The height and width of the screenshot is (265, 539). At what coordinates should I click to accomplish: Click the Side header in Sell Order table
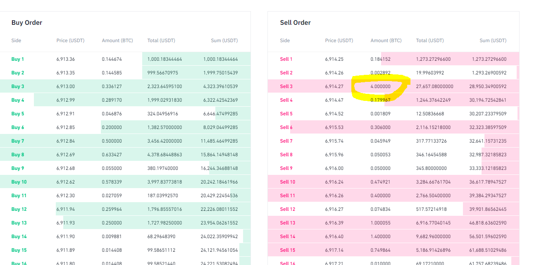[x=285, y=41]
